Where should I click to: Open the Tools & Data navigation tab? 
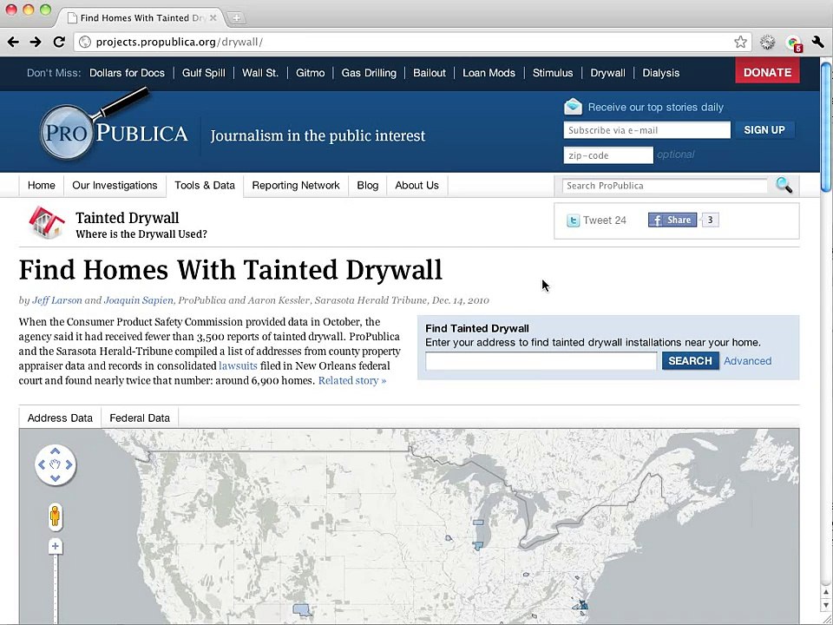205,186
